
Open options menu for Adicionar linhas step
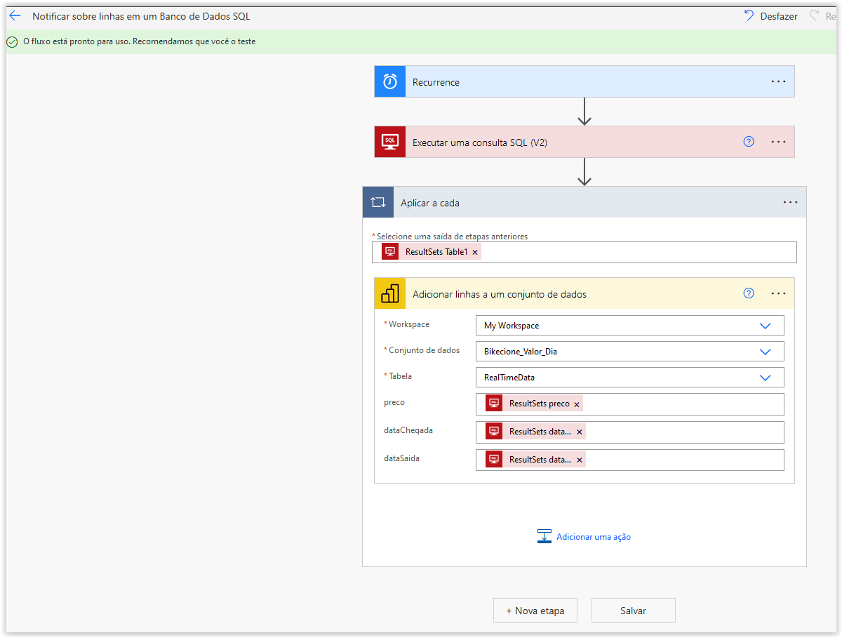778,293
